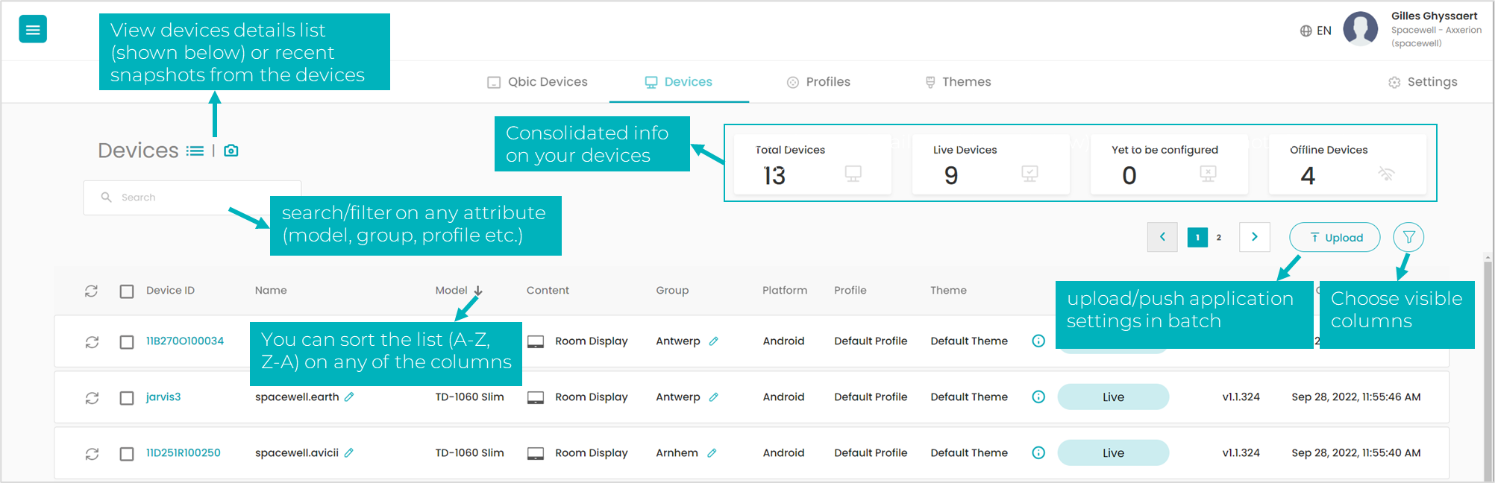Tick the checkbox for device 11D251R100250
This screenshot has width=1495, height=483.
click(x=127, y=454)
